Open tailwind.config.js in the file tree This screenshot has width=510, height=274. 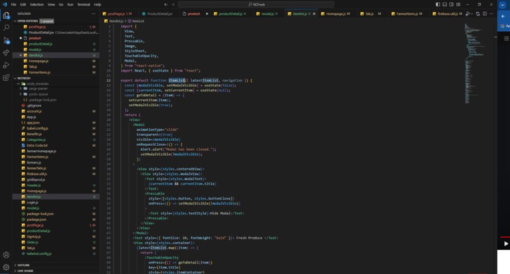(39, 253)
